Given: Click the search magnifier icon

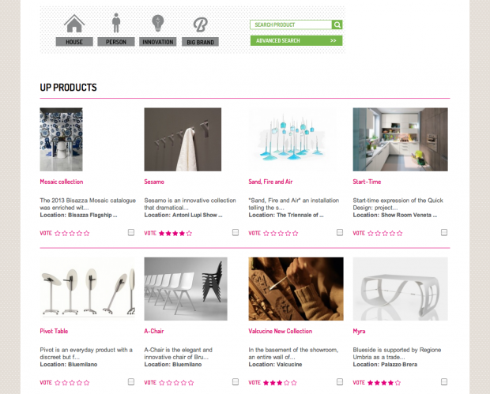Looking at the screenshot, I should click(337, 24).
